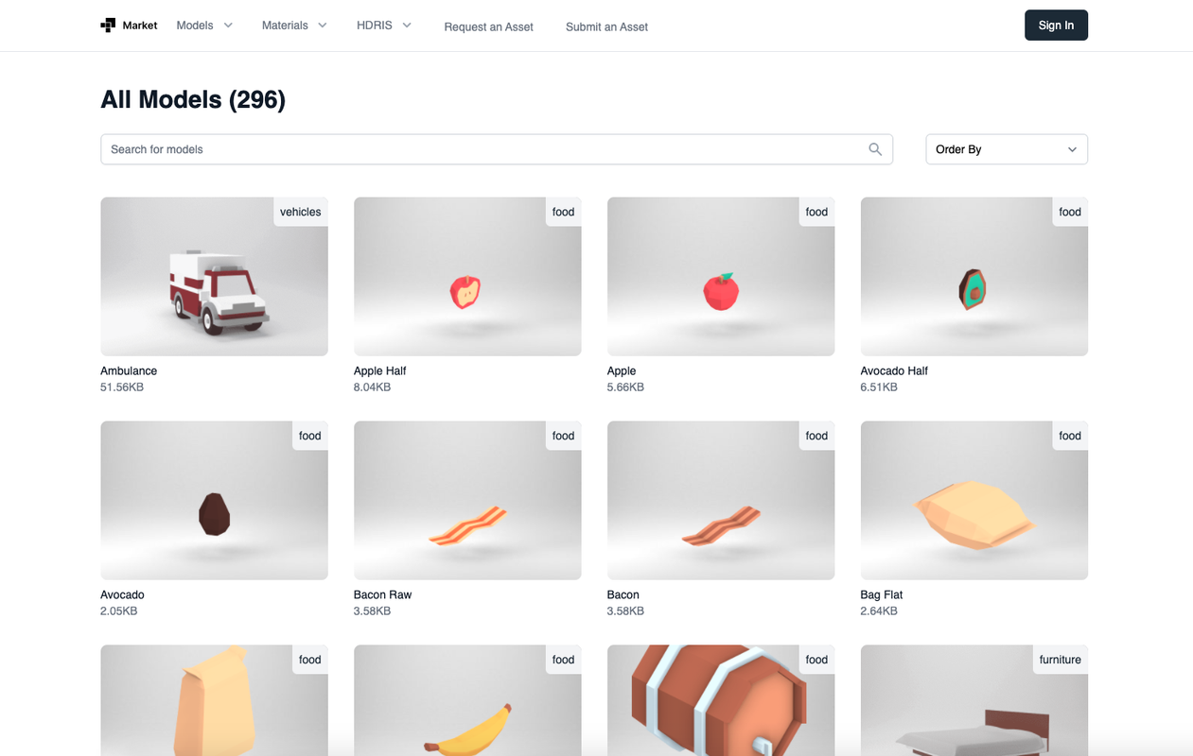This screenshot has width=1193, height=756.
Task: Open the Apple Half model thumbnail
Action: click(467, 277)
